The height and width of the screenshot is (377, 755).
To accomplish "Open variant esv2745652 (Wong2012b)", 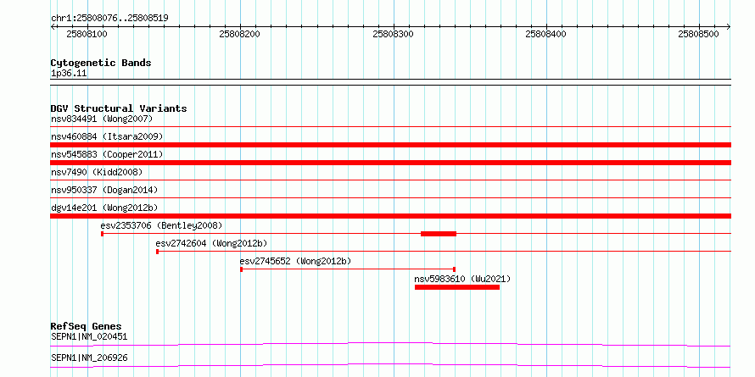I will pos(295,261).
